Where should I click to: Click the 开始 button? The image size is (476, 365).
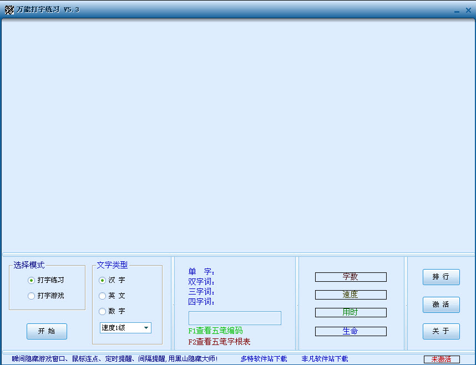click(x=47, y=331)
